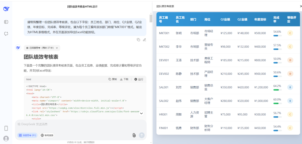The image size is (302, 144).
Task: Click the 56.7% completion value
Action: point(277,113)
